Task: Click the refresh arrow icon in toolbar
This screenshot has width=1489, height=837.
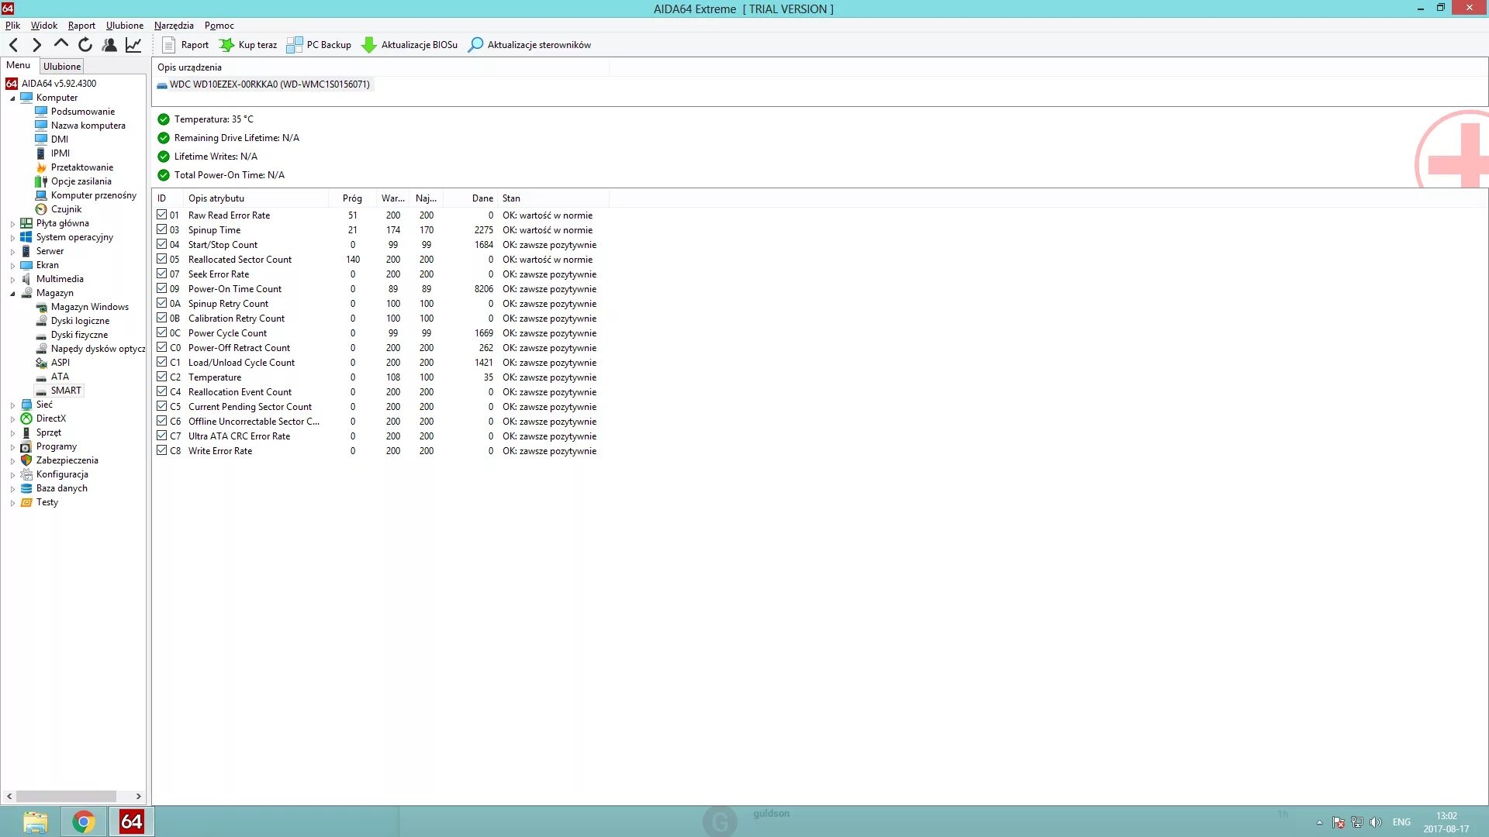Action: (x=85, y=45)
